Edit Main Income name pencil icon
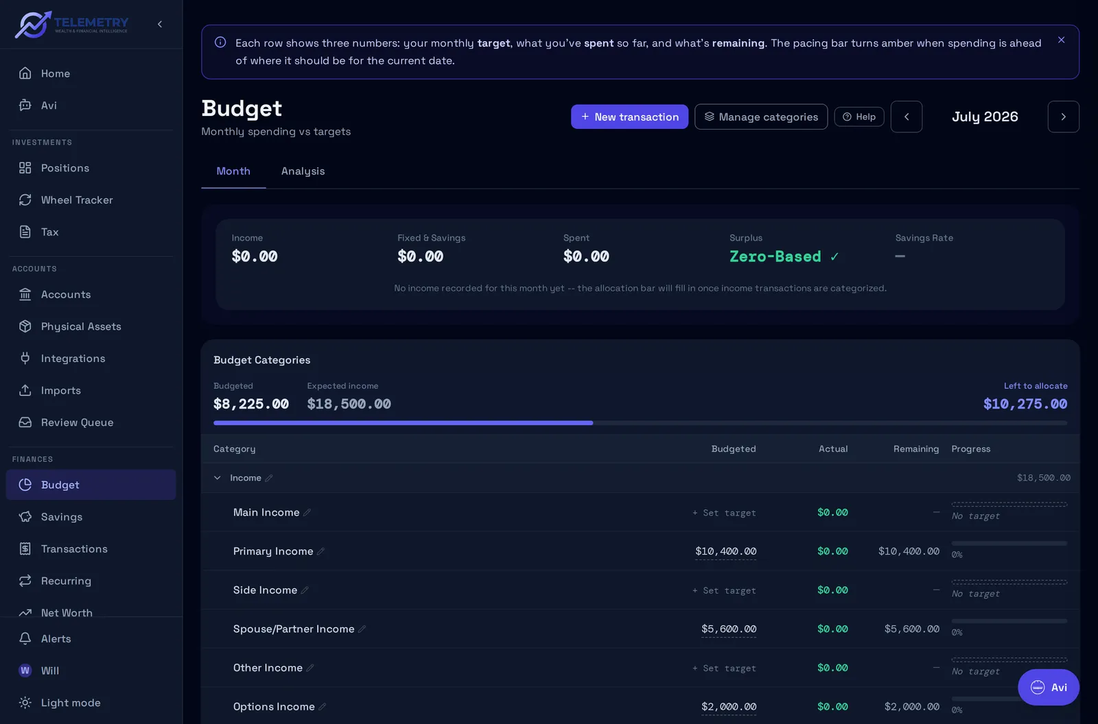The image size is (1098, 724). [x=307, y=513]
